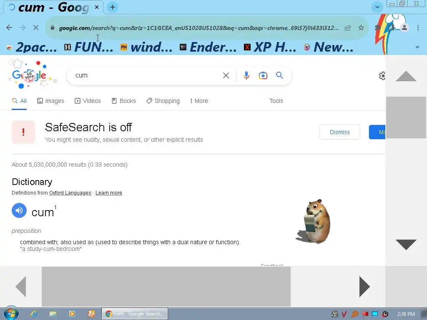The image size is (427, 320).
Task: Select the Google Search Chrome taskbar button
Action: (135, 314)
